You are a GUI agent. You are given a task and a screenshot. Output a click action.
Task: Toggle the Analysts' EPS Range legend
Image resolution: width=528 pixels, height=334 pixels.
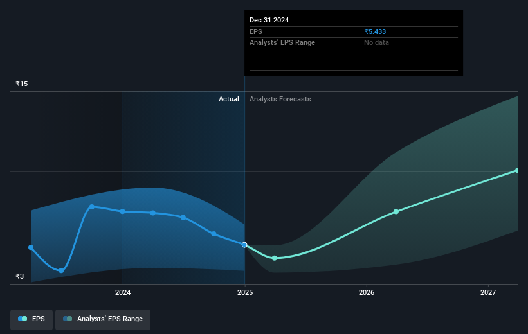[x=103, y=319]
